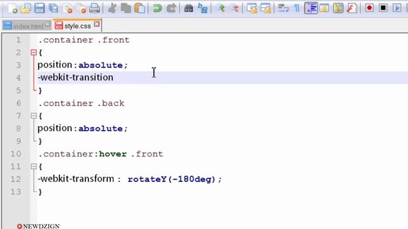This screenshot has height=229, width=408.
Task: Collapse the .container:hover .front fold marker
Action: 34,167
